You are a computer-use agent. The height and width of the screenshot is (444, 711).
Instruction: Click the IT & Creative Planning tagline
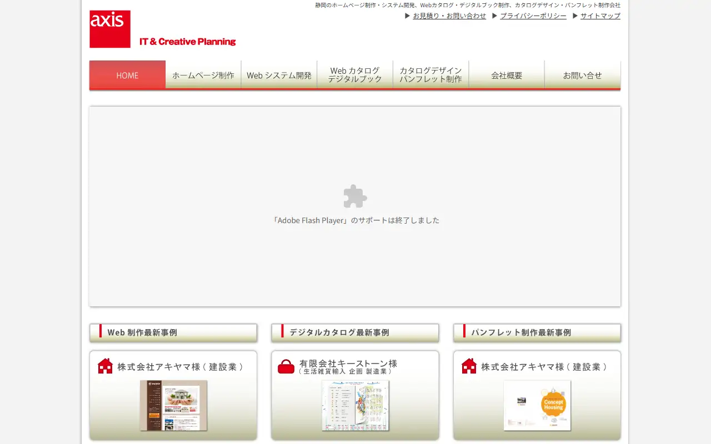click(x=188, y=42)
